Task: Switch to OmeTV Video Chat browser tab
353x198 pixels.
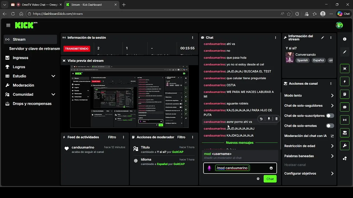Action: click(x=36, y=5)
